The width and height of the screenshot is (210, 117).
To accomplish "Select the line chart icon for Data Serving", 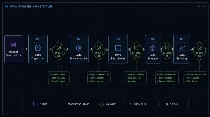I will [182, 48].
